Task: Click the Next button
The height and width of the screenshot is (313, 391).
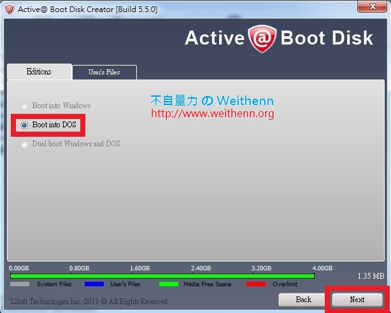Action: [357, 299]
